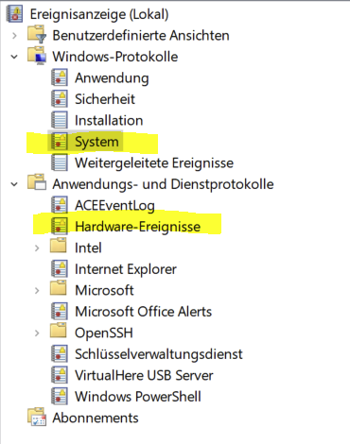This screenshot has height=444, width=350.
Task: Open the VirtualHere USB Server log
Action: 144,375
